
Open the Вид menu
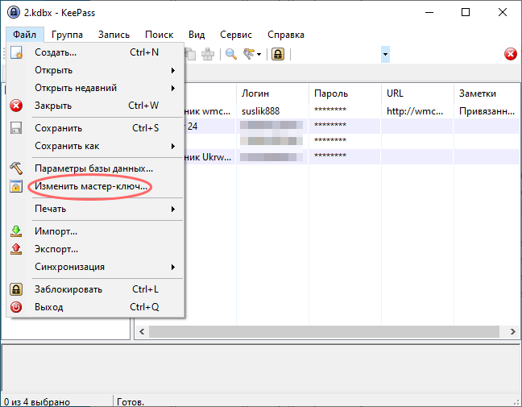pos(197,35)
